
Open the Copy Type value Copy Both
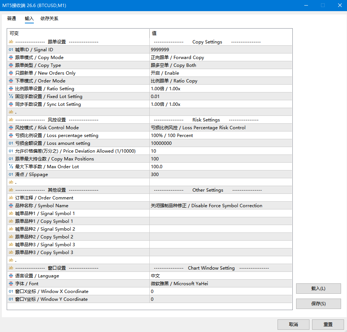[x=221, y=65]
